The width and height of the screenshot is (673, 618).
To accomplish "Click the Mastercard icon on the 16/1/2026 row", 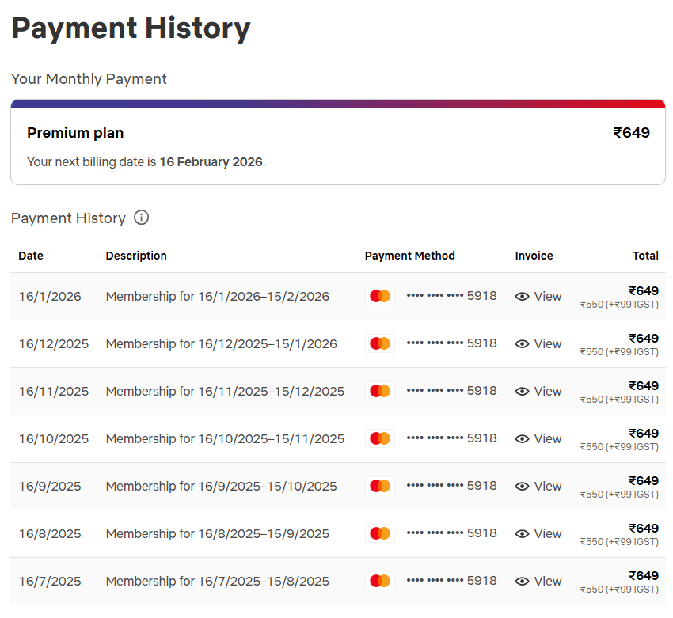I will 379,295.
